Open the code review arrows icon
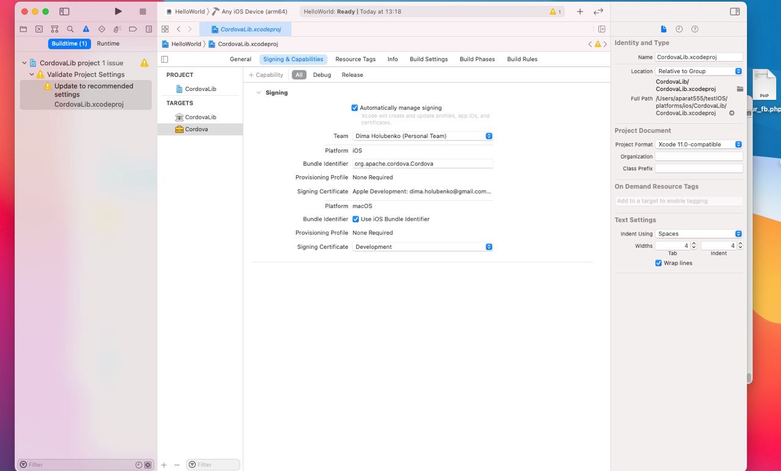The height and width of the screenshot is (471, 781). click(x=599, y=12)
